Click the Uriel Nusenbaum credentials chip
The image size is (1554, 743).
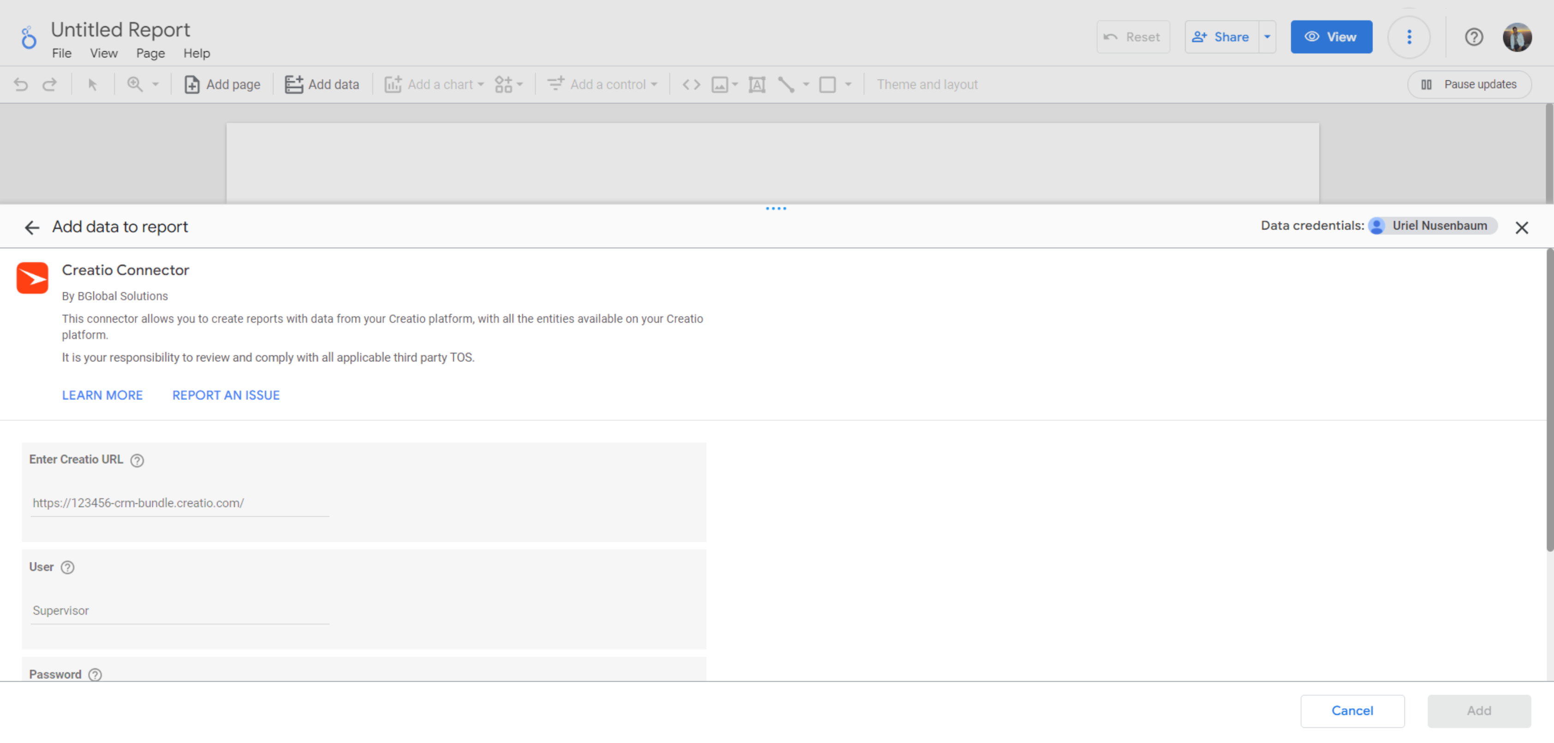(1433, 226)
